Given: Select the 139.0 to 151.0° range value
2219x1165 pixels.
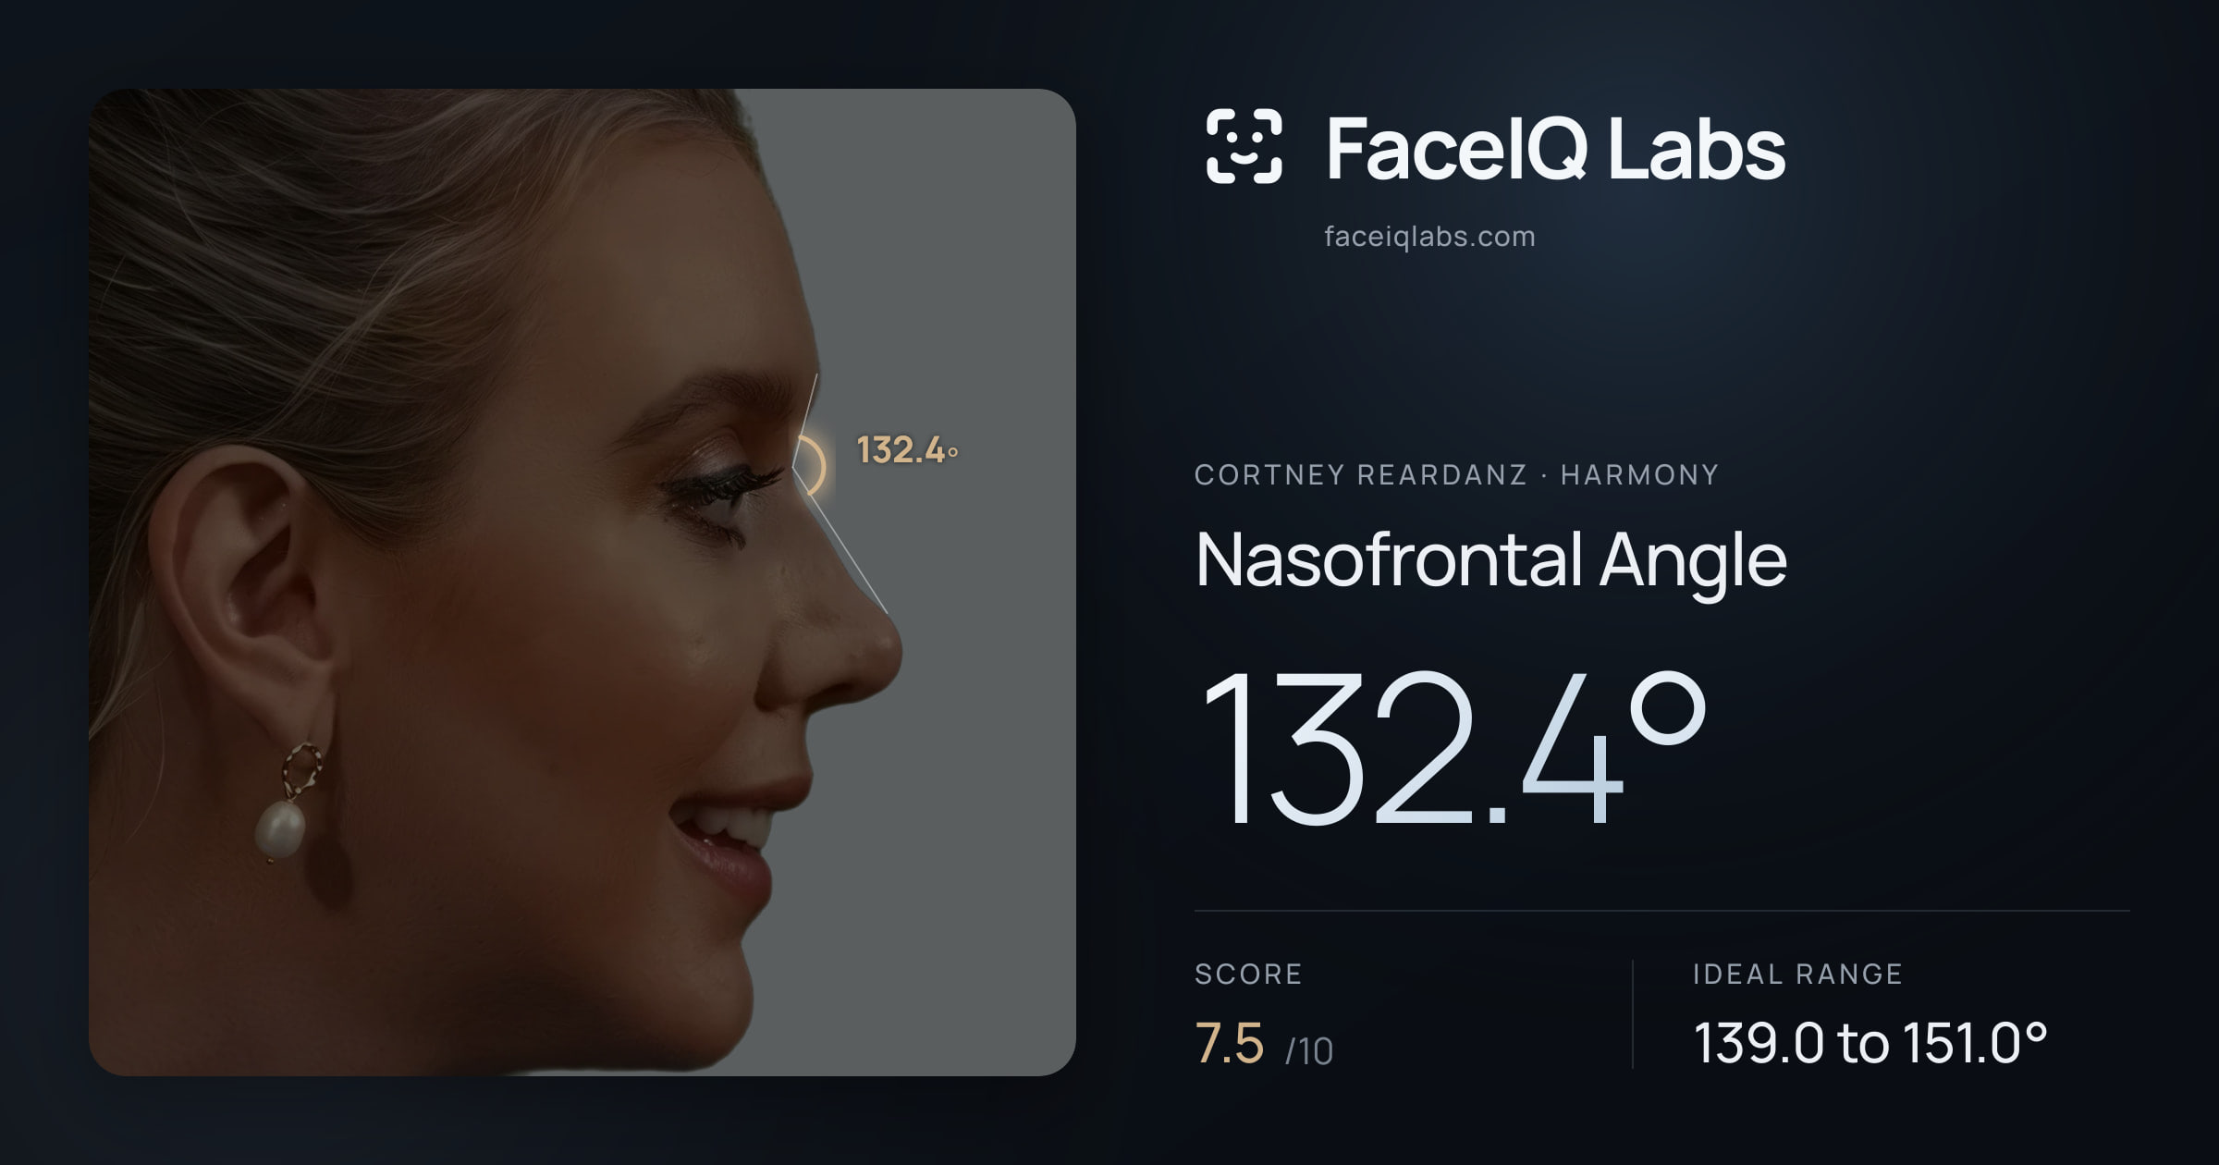Looking at the screenshot, I should (x=1870, y=1043).
